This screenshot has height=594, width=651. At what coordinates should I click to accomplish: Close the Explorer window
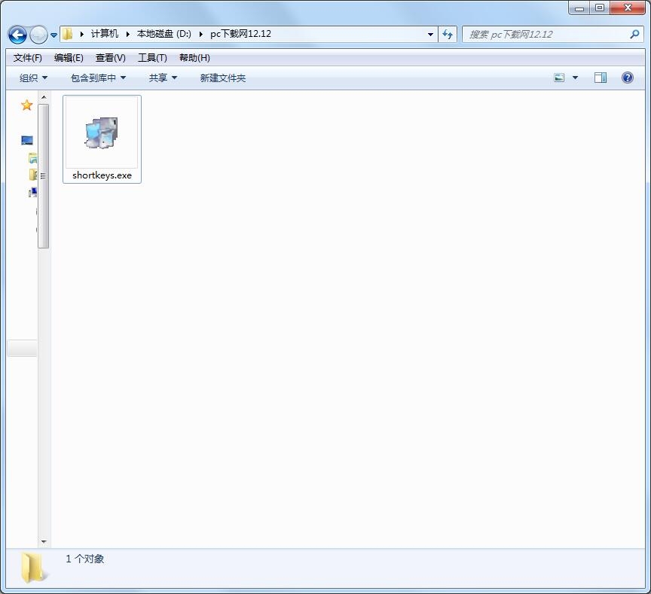click(x=628, y=8)
